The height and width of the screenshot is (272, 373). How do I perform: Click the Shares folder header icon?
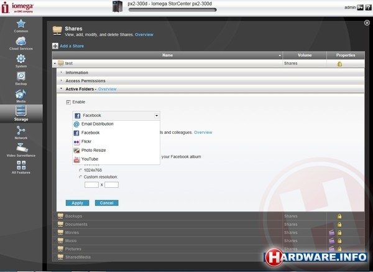point(57,30)
